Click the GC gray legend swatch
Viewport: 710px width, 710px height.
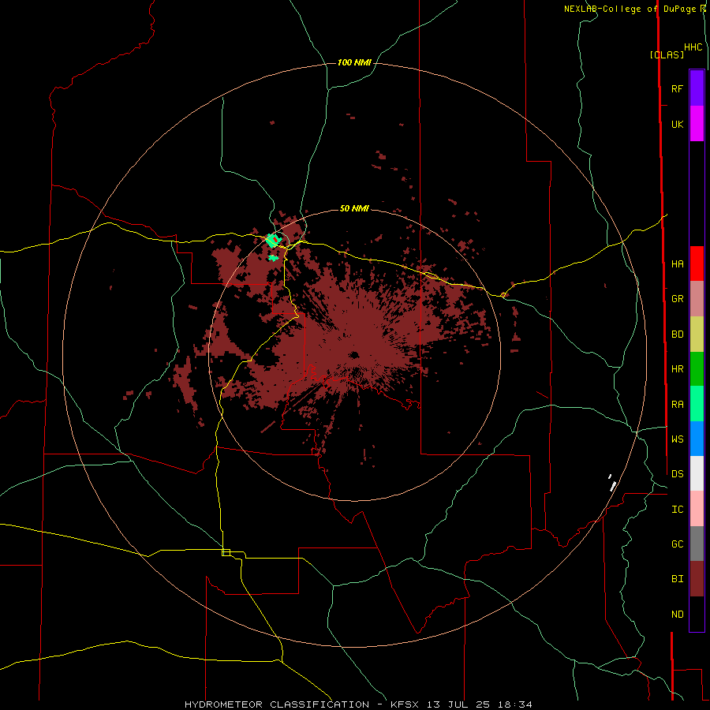tap(697, 544)
